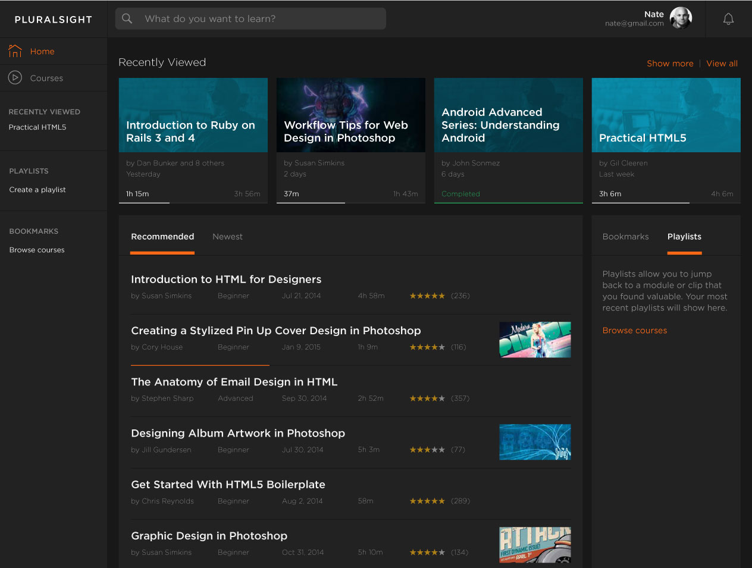Click author 'by Stephen Sharp'

coord(162,398)
